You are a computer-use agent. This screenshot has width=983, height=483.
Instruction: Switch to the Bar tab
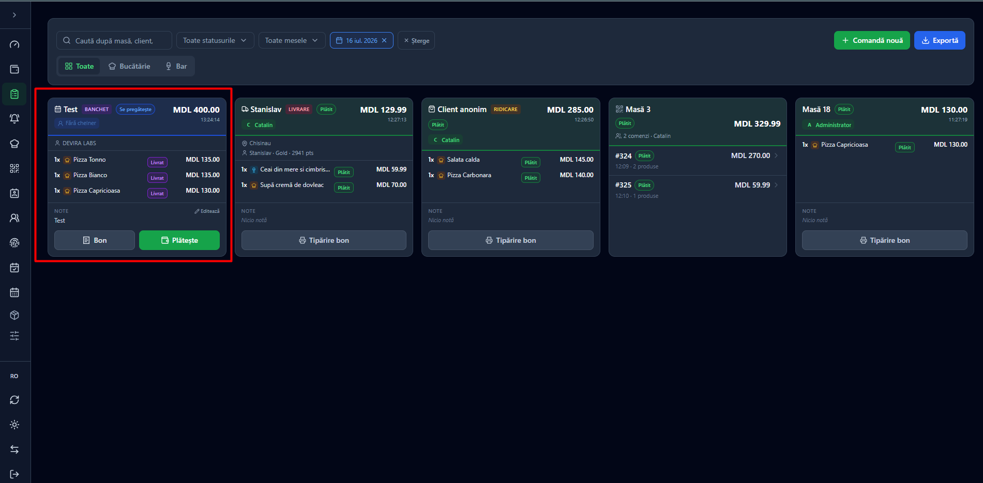click(x=176, y=66)
